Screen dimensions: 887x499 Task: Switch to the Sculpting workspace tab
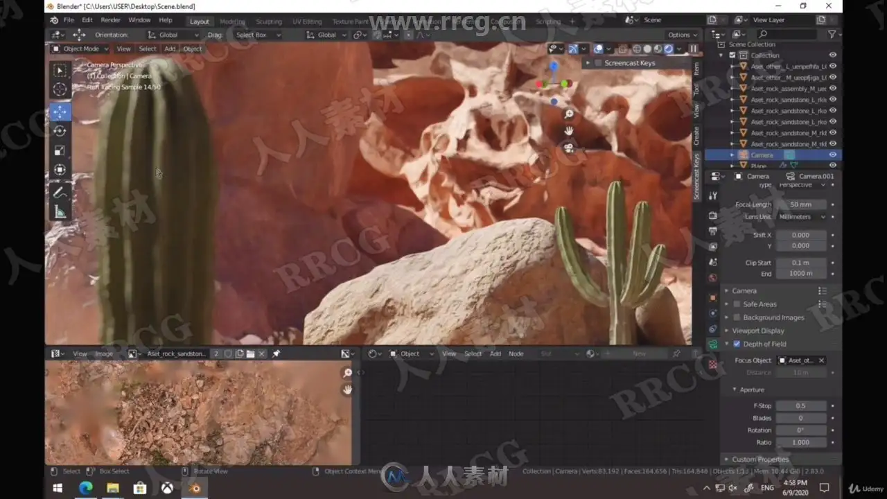(269, 21)
